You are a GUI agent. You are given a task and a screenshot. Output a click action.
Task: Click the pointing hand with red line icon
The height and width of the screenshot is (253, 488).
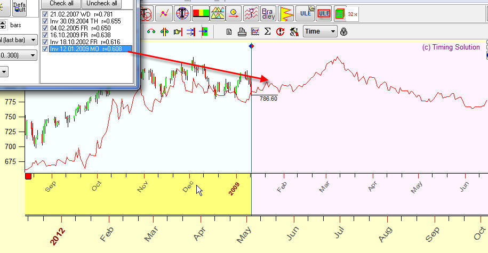point(178,31)
